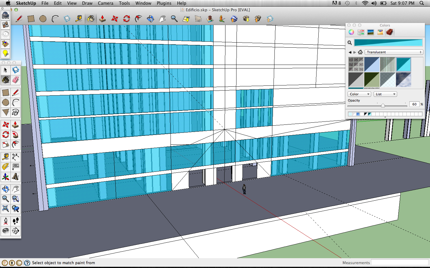Open the Plugins menu in the menu bar
430x268 pixels.
(164, 3)
